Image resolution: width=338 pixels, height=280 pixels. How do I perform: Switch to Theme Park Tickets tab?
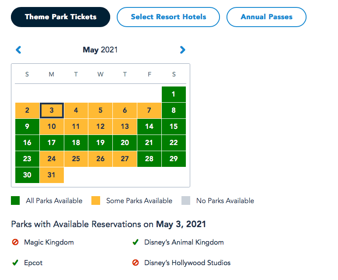60,17
